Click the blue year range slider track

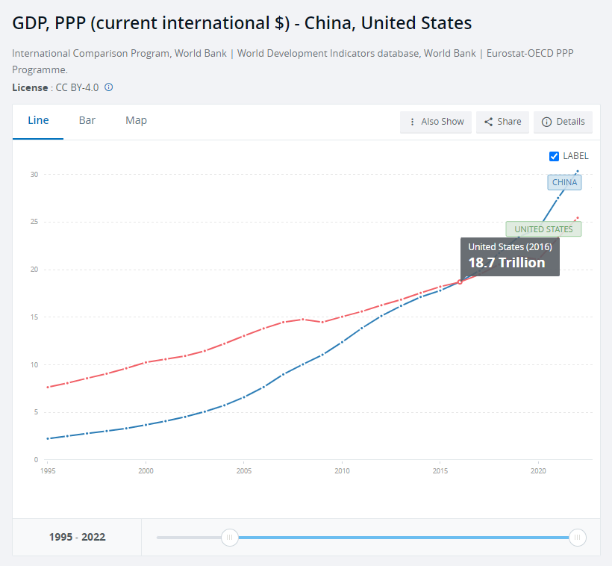[x=403, y=537]
